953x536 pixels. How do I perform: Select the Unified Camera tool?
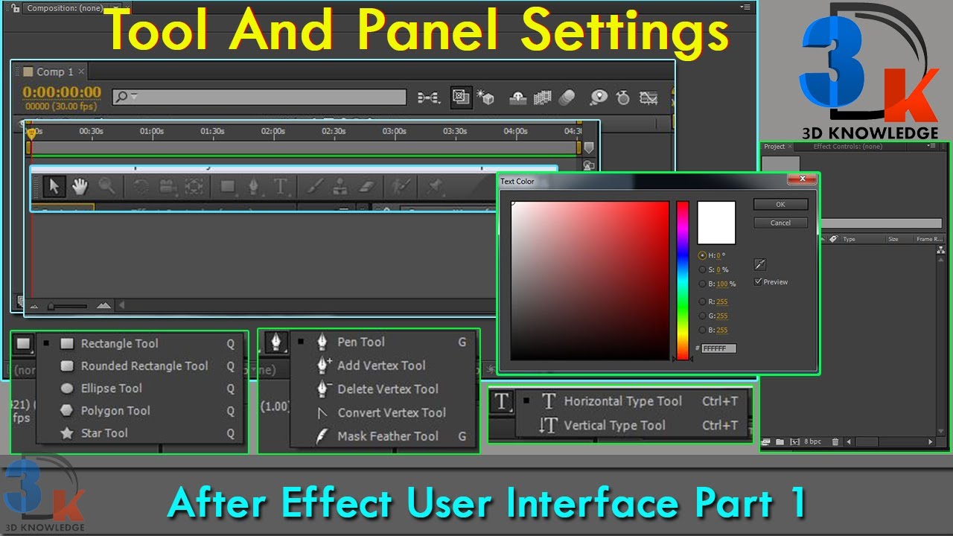[168, 186]
